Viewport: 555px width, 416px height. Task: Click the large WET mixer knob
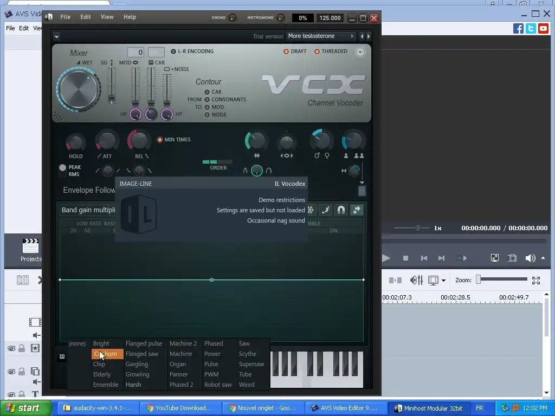79,89
